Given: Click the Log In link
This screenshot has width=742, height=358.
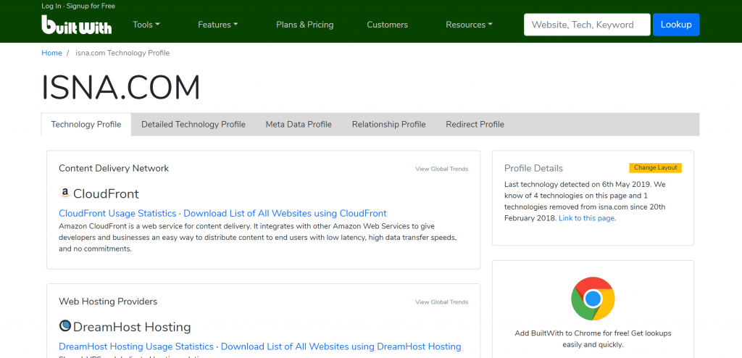Looking at the screenshot, I should pos(51,6).
